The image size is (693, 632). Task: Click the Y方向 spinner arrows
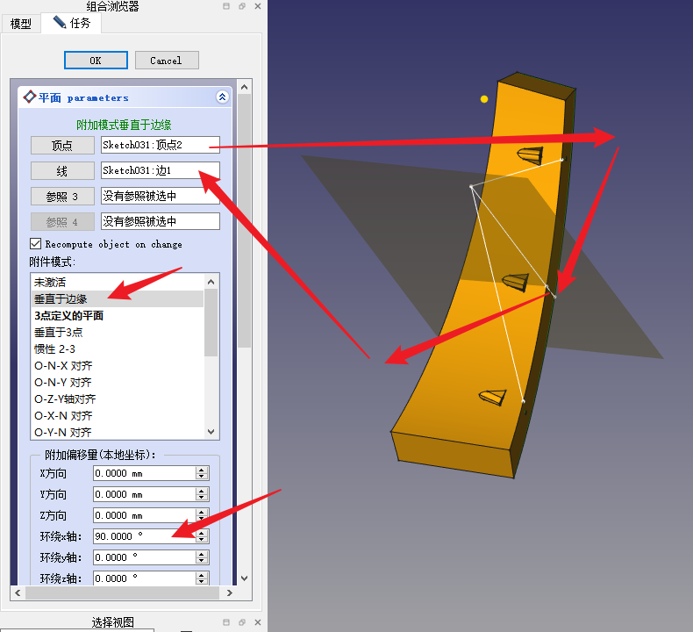pos(202,494)
